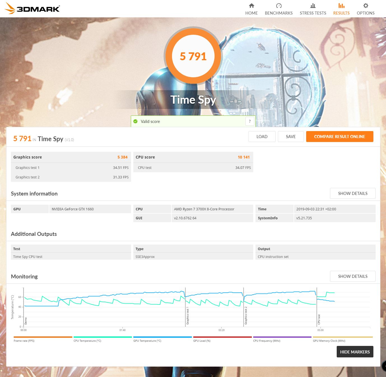The image size is (386, 377).
Task: Toggle Frame rate (FPS) legend swatch
Action: 43,337
